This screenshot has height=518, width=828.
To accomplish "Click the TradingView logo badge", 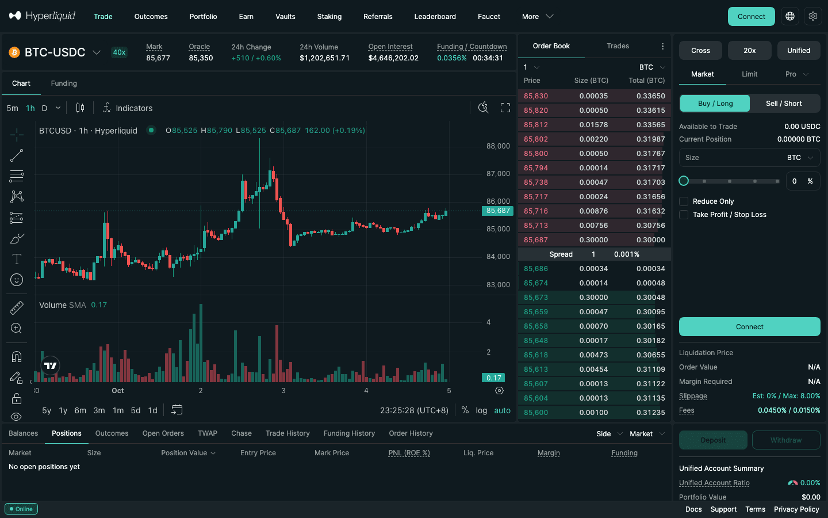I will [51, 365].
